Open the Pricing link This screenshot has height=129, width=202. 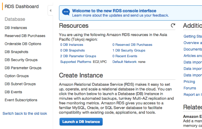[x=189, y=82]
